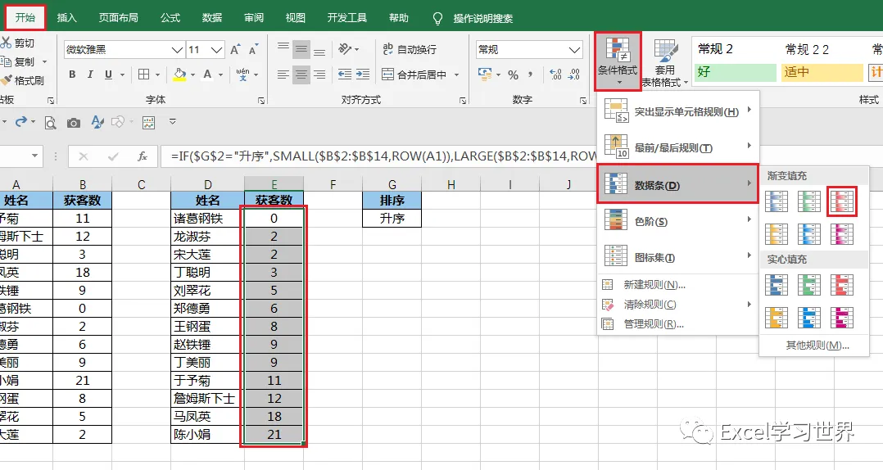Open the 字体 group dialog launcher

(x=261, y=100)
